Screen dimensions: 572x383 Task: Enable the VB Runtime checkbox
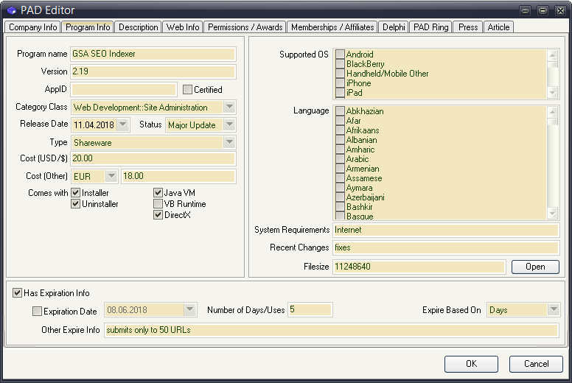pyautogui.click(x=158, y=203)
